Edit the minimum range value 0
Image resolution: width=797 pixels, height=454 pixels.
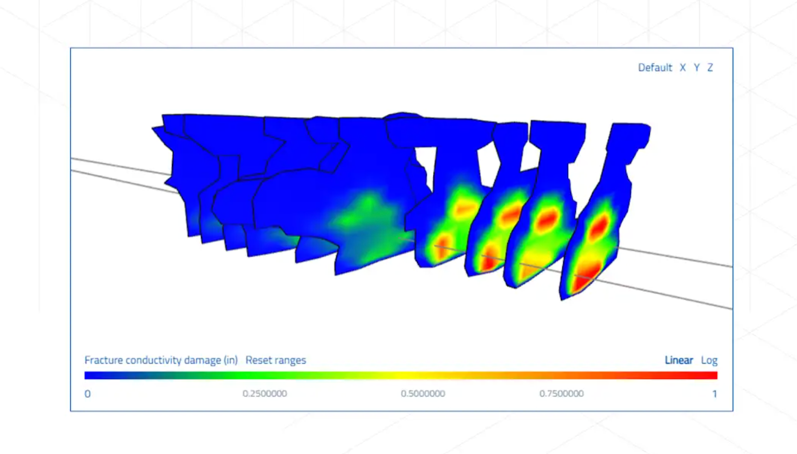click(x=88, y=394)
